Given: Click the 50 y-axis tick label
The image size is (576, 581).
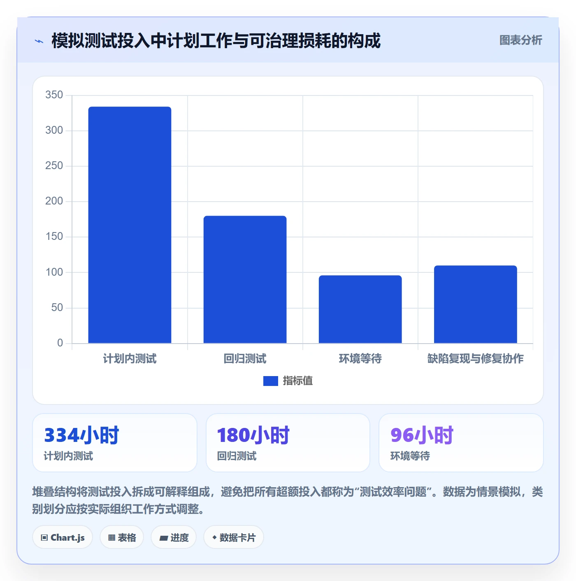Looking at the screenshot, I should (x=57, y=308).
